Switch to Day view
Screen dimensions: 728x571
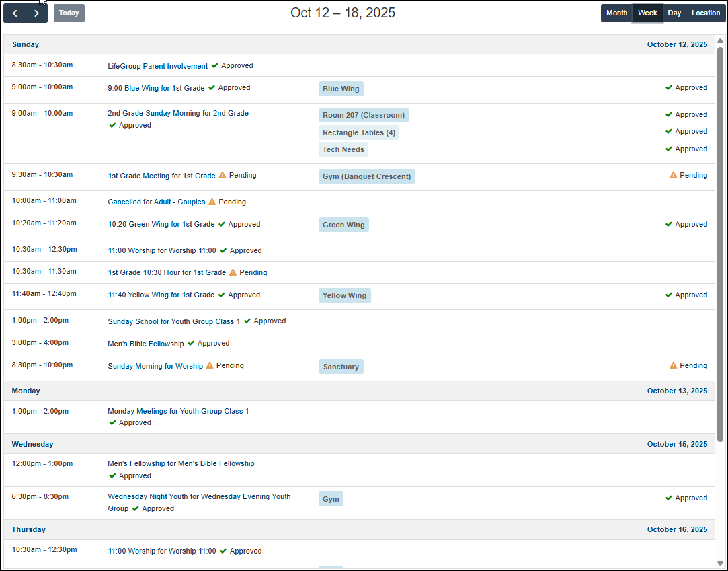[x=674, y=13]
